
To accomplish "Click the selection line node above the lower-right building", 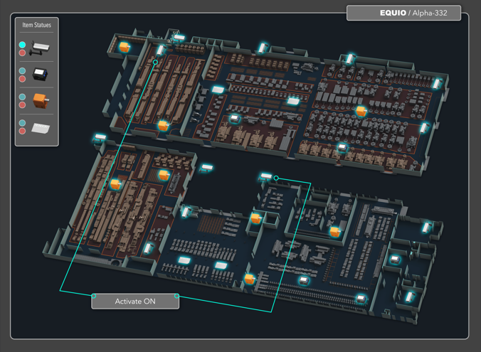I will (276, 178).
